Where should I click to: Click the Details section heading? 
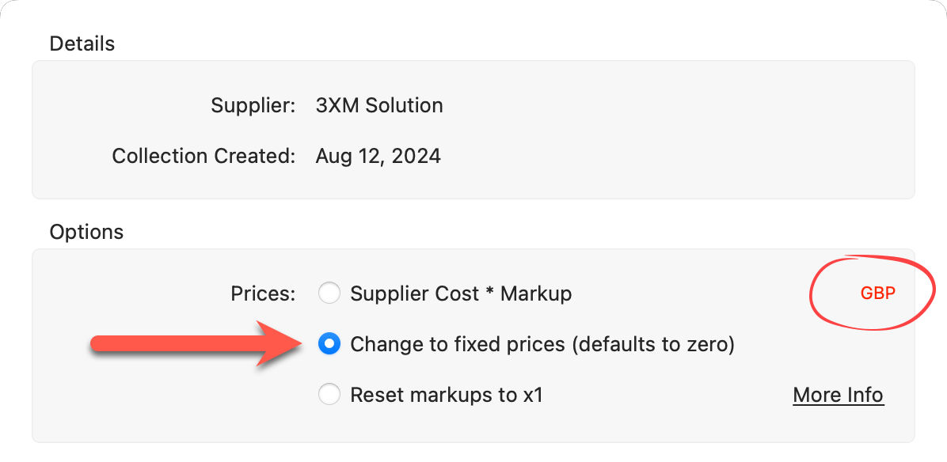[x=82, y=44]
